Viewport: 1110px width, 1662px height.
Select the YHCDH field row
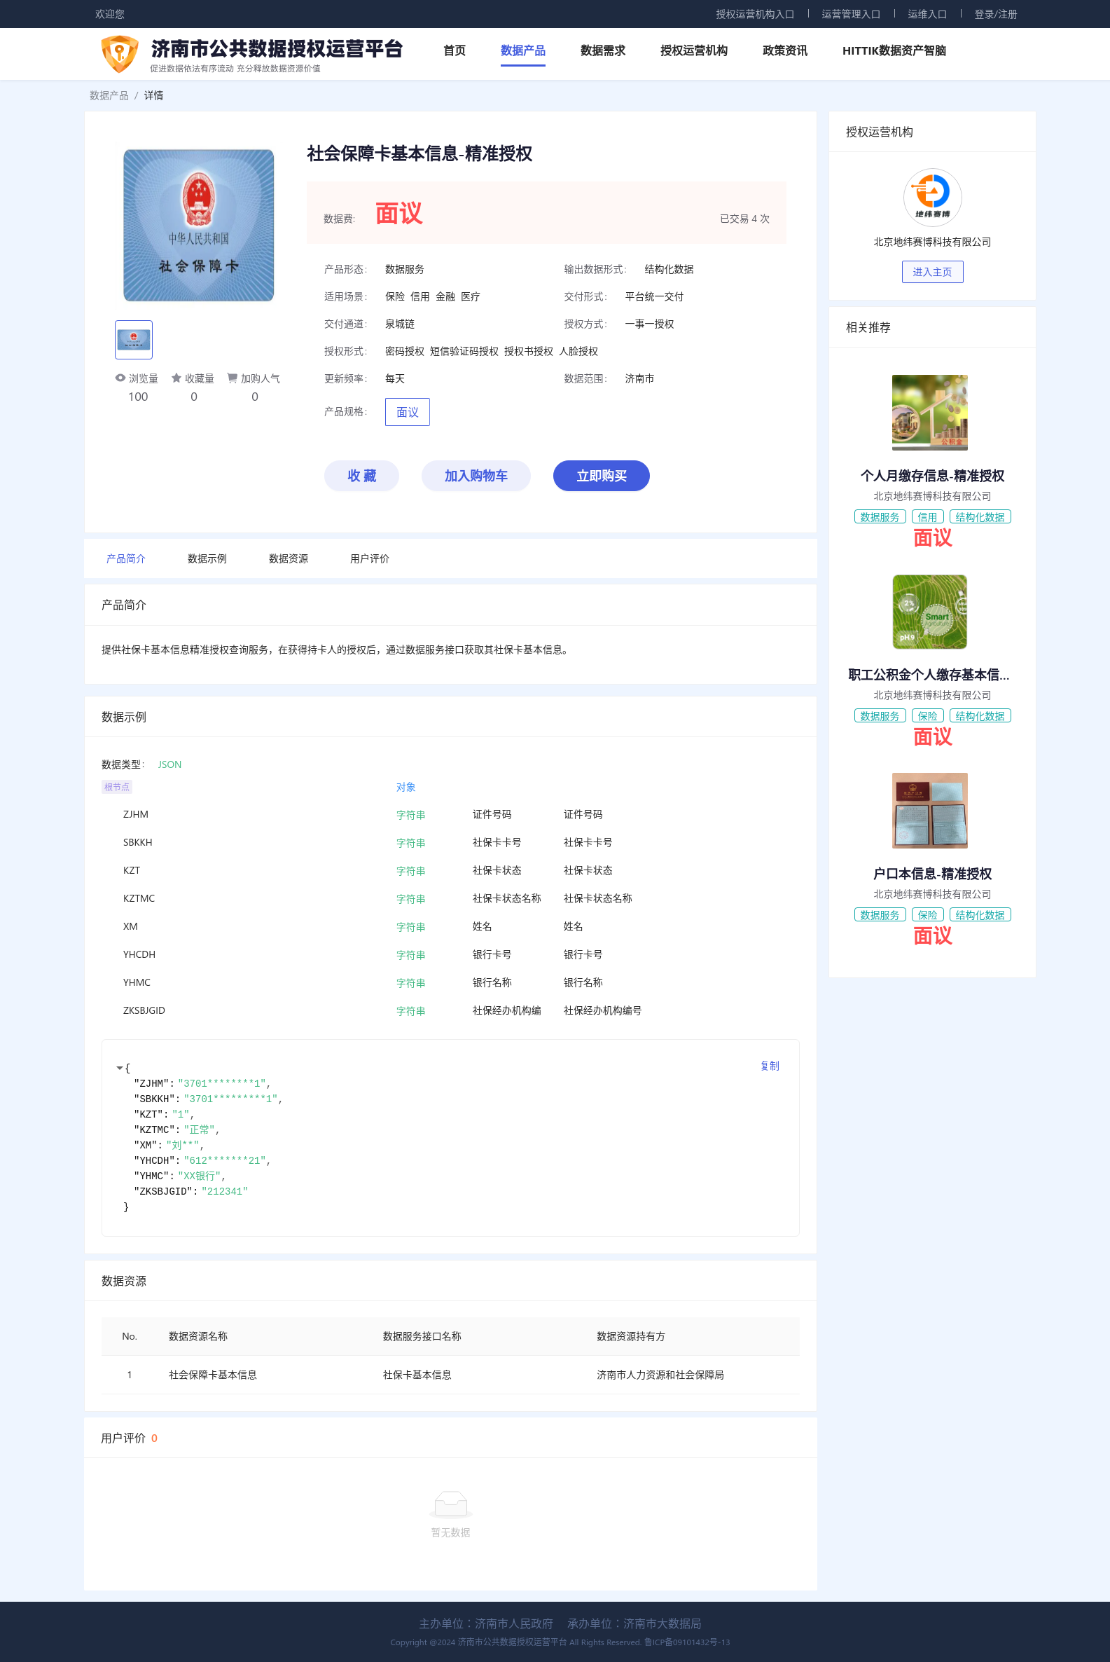[x=450, y=954]
